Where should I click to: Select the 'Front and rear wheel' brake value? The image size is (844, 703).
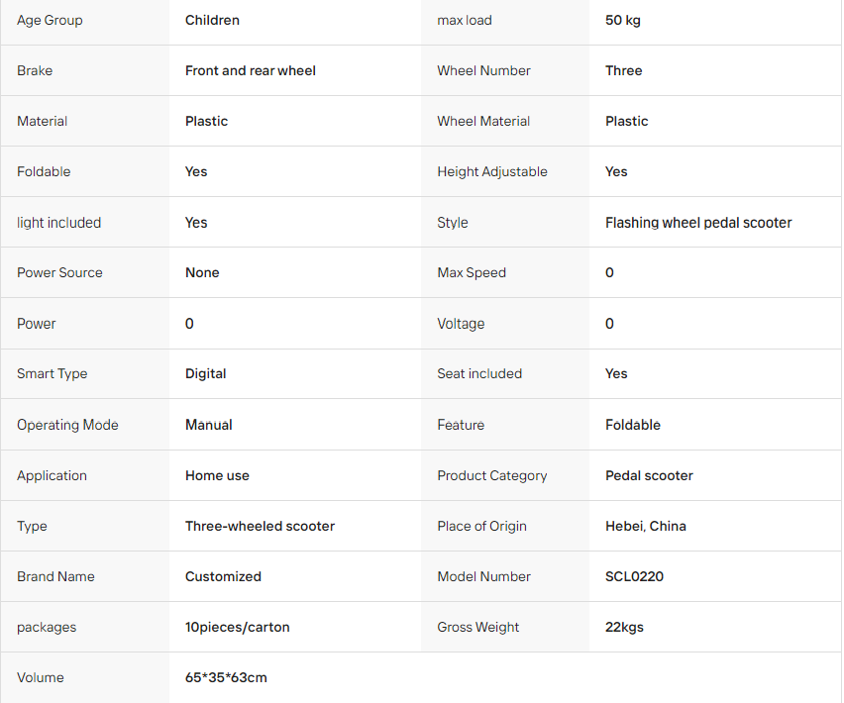[x=251, y=71]
